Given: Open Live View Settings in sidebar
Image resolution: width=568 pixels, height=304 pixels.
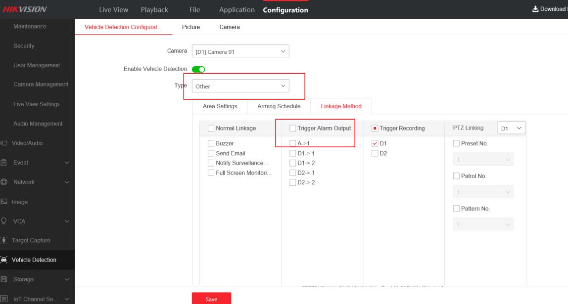Looking at the screenshot, I should (36, 104).
